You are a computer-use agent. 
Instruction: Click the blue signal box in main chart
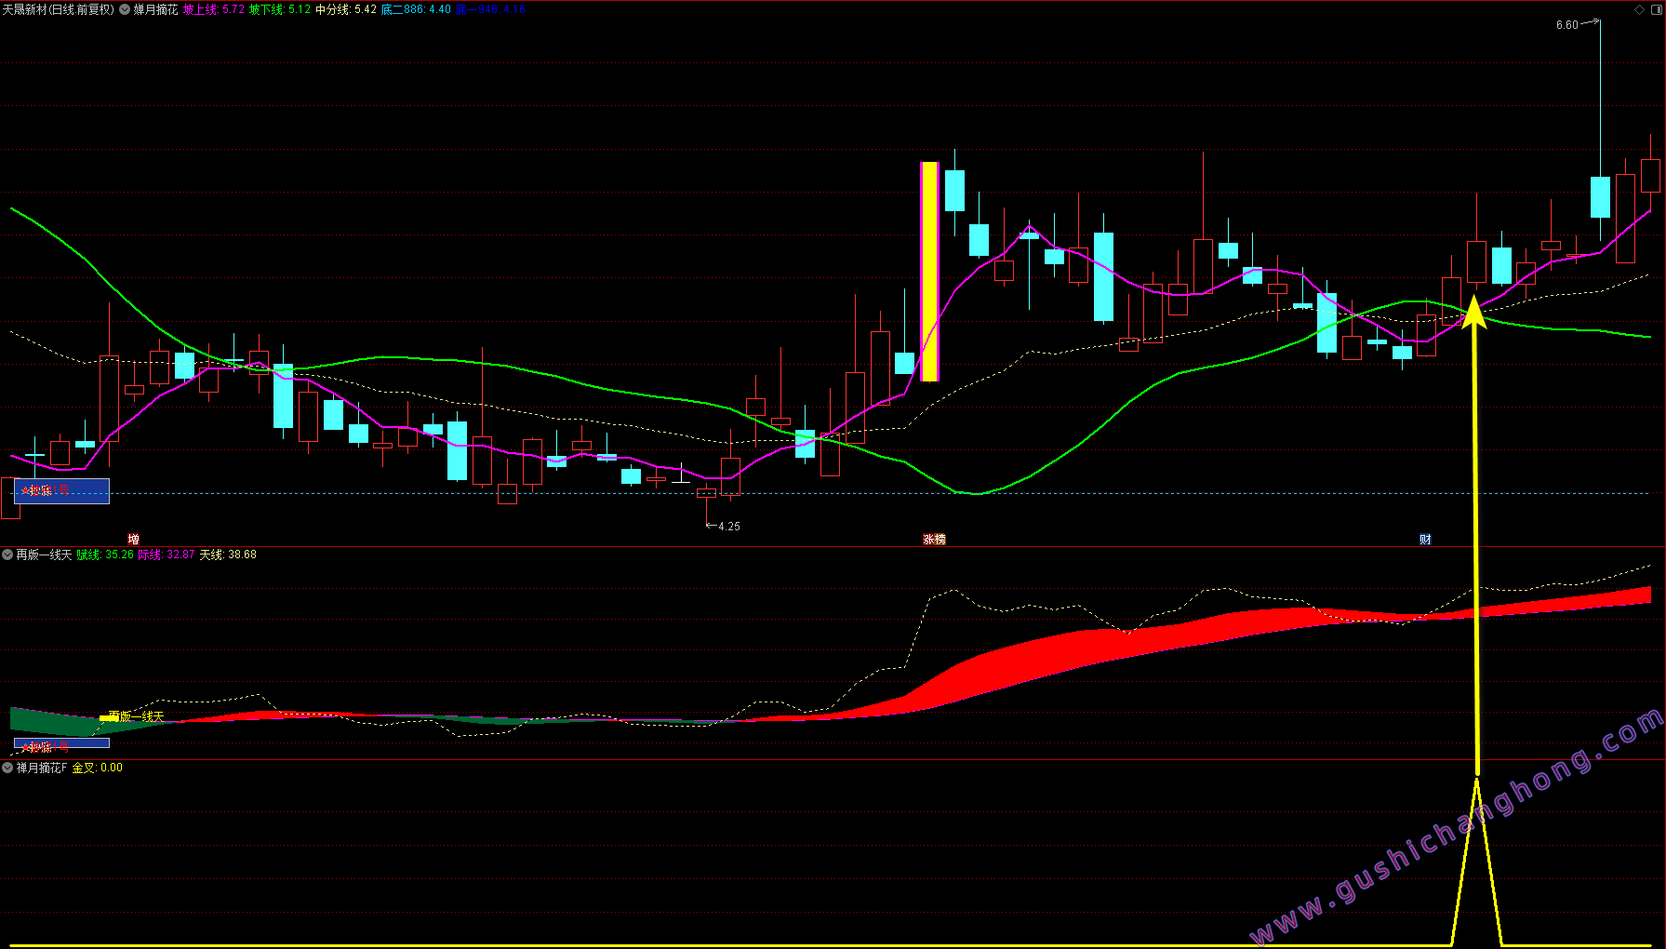point(61,491)
